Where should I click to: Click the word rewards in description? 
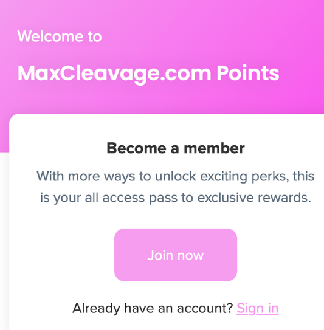(x=284, y=198)
